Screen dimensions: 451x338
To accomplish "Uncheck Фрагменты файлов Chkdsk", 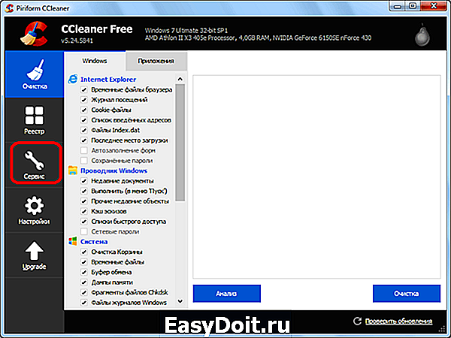I will pos(83,292).
